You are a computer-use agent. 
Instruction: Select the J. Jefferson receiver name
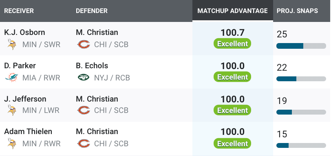click(25, 99)
